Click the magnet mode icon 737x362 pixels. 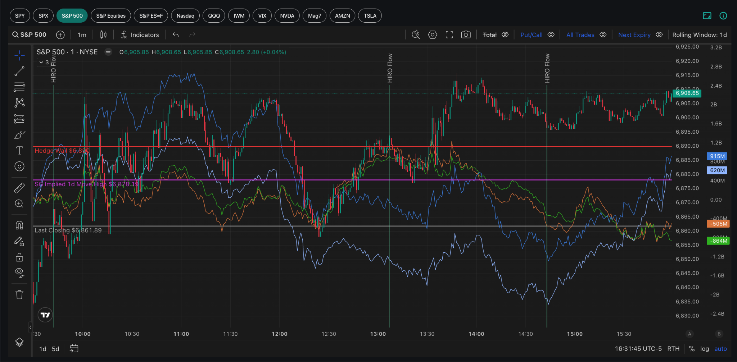coord(19,225)
